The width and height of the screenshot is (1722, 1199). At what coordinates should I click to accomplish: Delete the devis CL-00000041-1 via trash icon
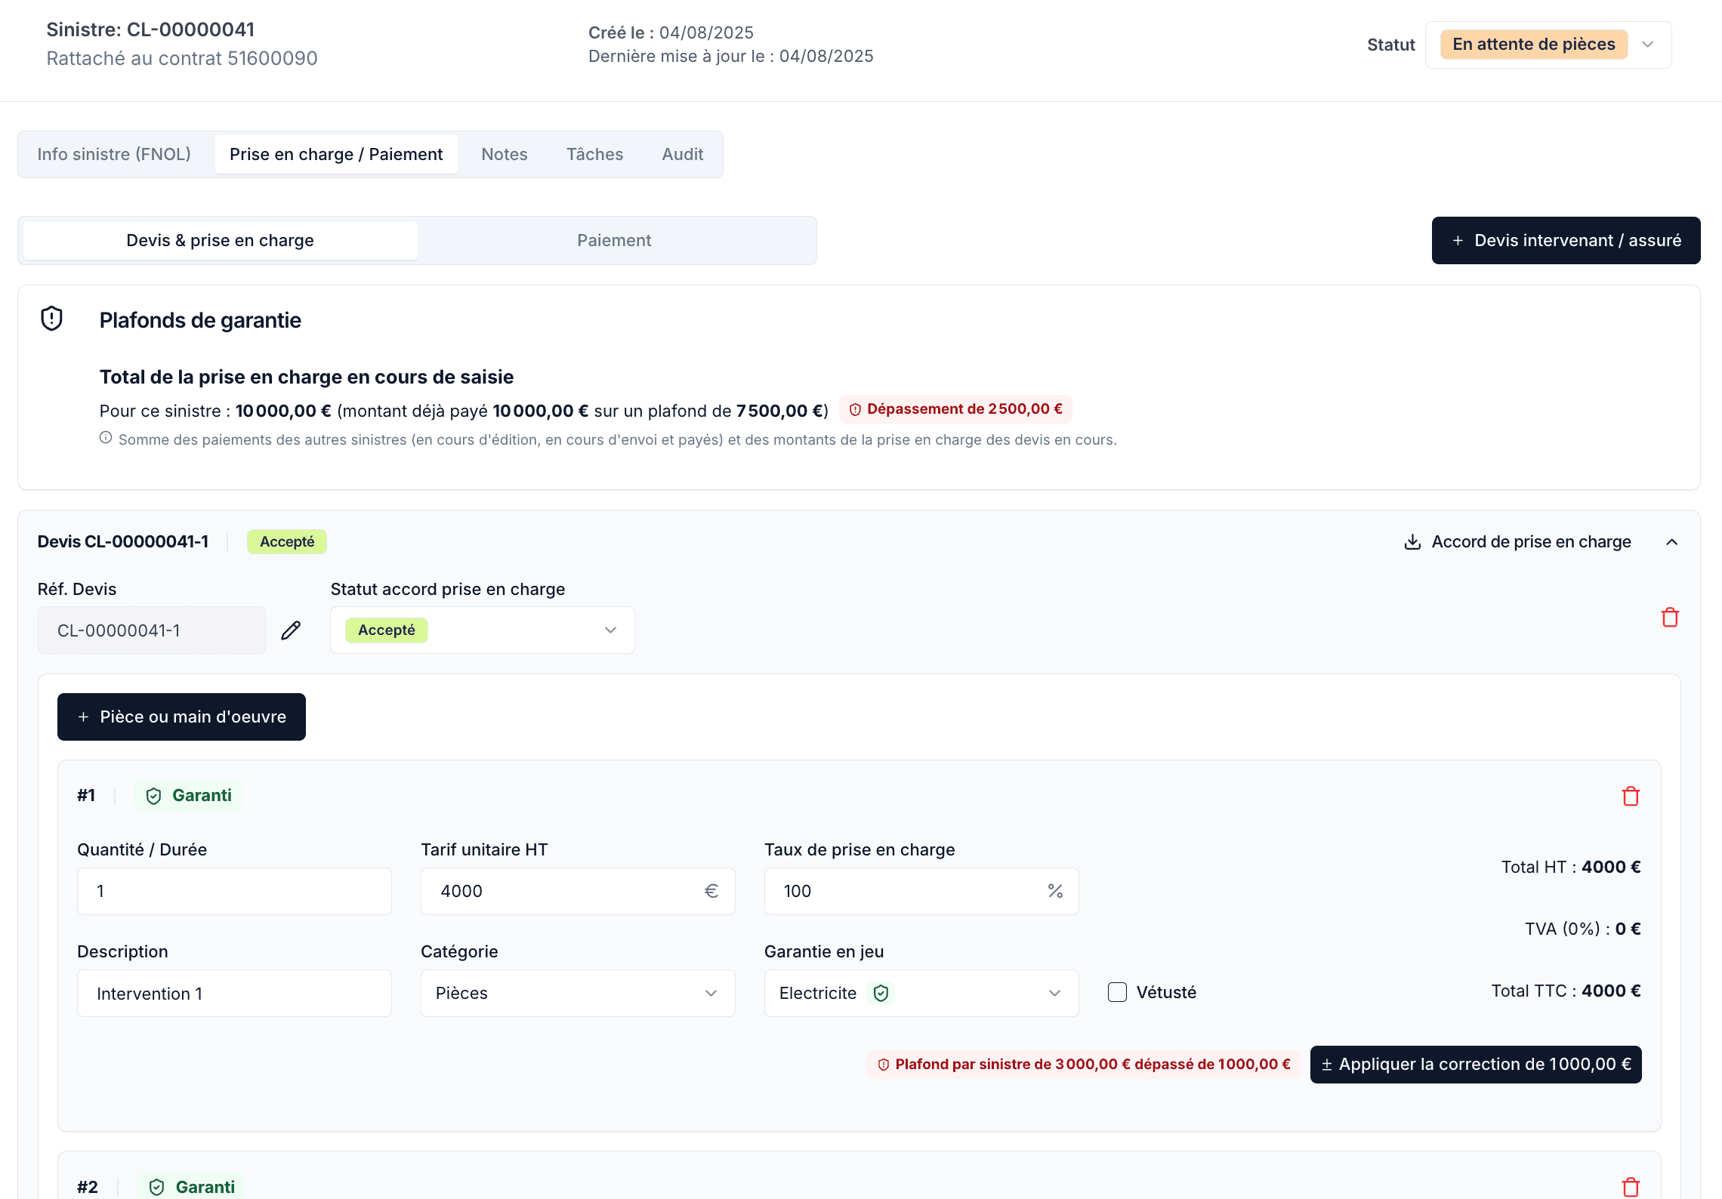(x=1670, y=617)
